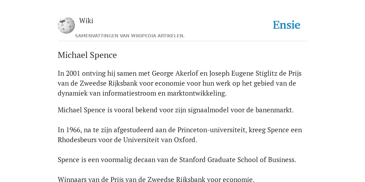Image resolution: width=365 pixels, height=182 pixels.
Task: Click the paragraph starting with In 1966
Action: coord(180,135)
